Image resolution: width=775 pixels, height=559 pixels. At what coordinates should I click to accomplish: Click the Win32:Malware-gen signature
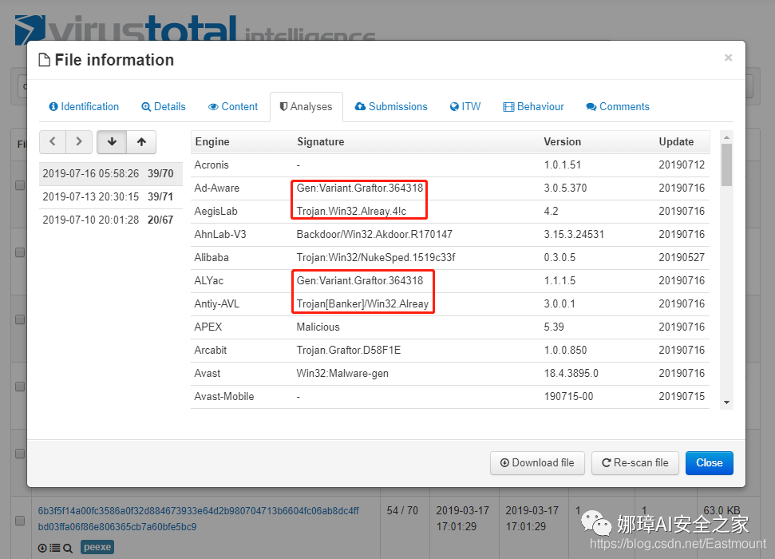point(342,374)
